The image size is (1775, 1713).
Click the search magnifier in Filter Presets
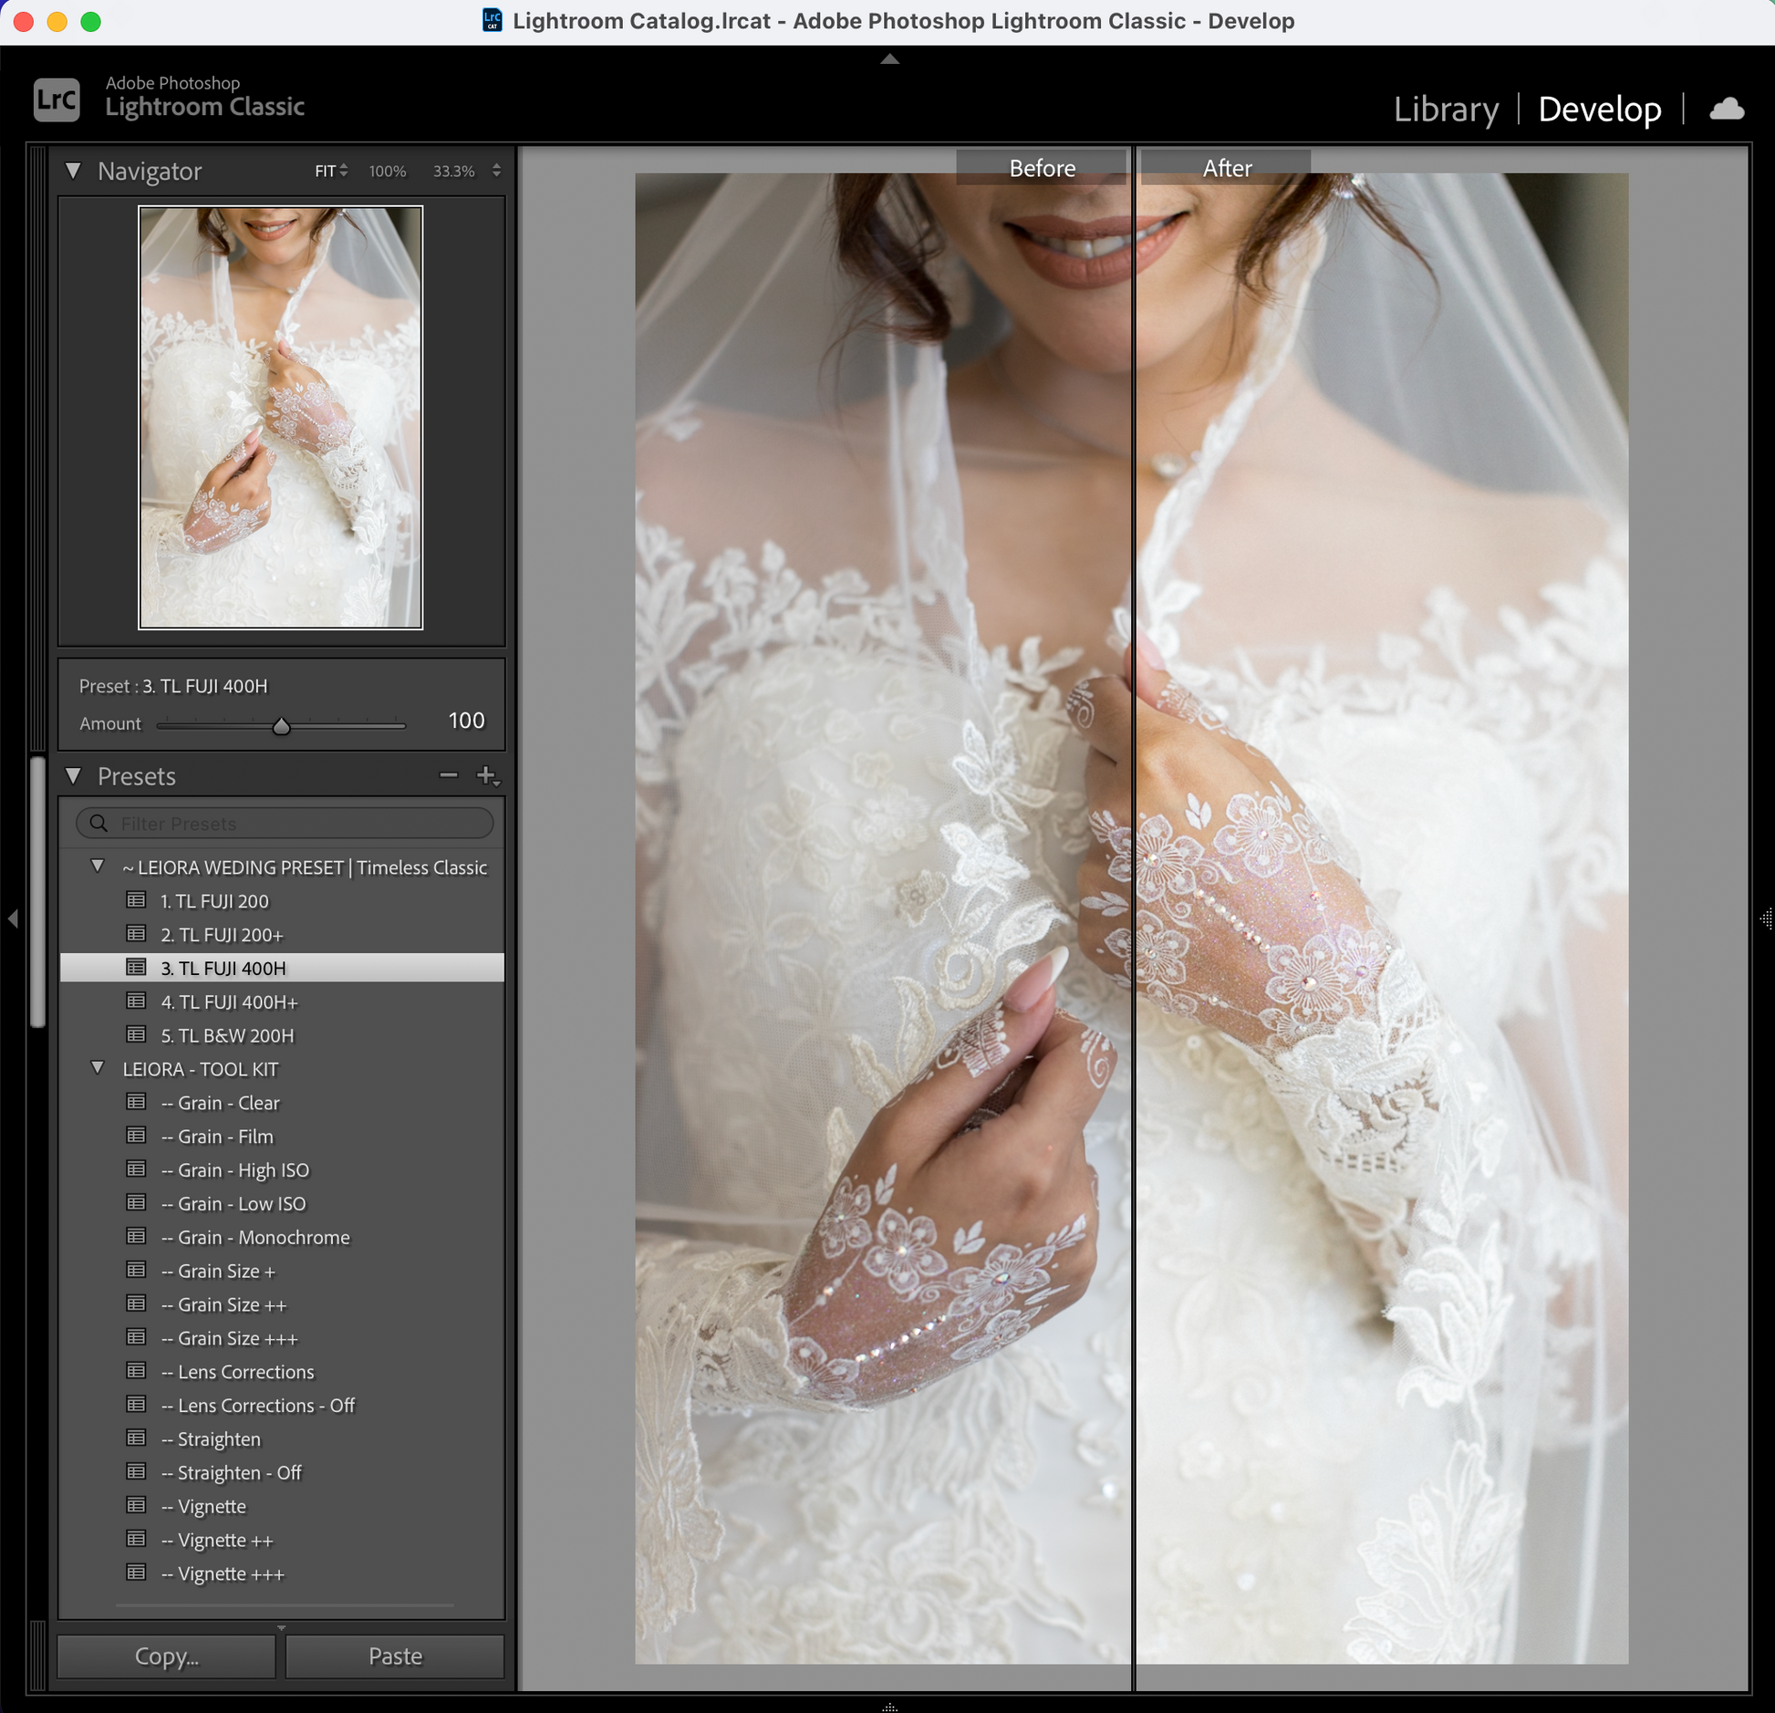click(99, 823)
